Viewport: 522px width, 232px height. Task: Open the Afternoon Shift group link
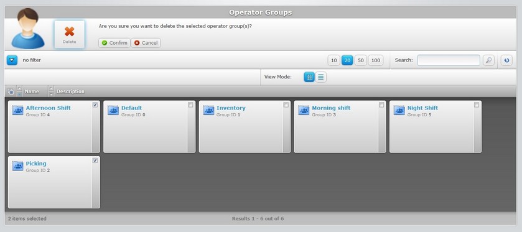coord(49,108)
